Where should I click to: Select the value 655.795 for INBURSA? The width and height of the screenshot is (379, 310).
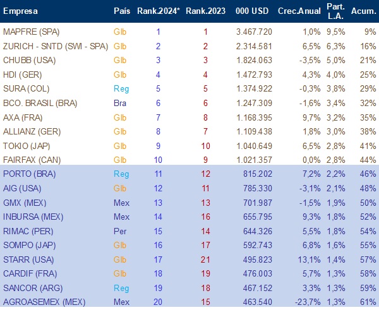point(258,217)
